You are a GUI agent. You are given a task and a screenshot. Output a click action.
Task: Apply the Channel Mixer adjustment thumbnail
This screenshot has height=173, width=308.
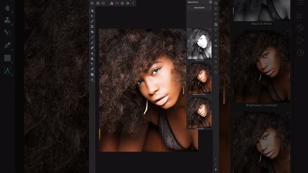point(199,112)
